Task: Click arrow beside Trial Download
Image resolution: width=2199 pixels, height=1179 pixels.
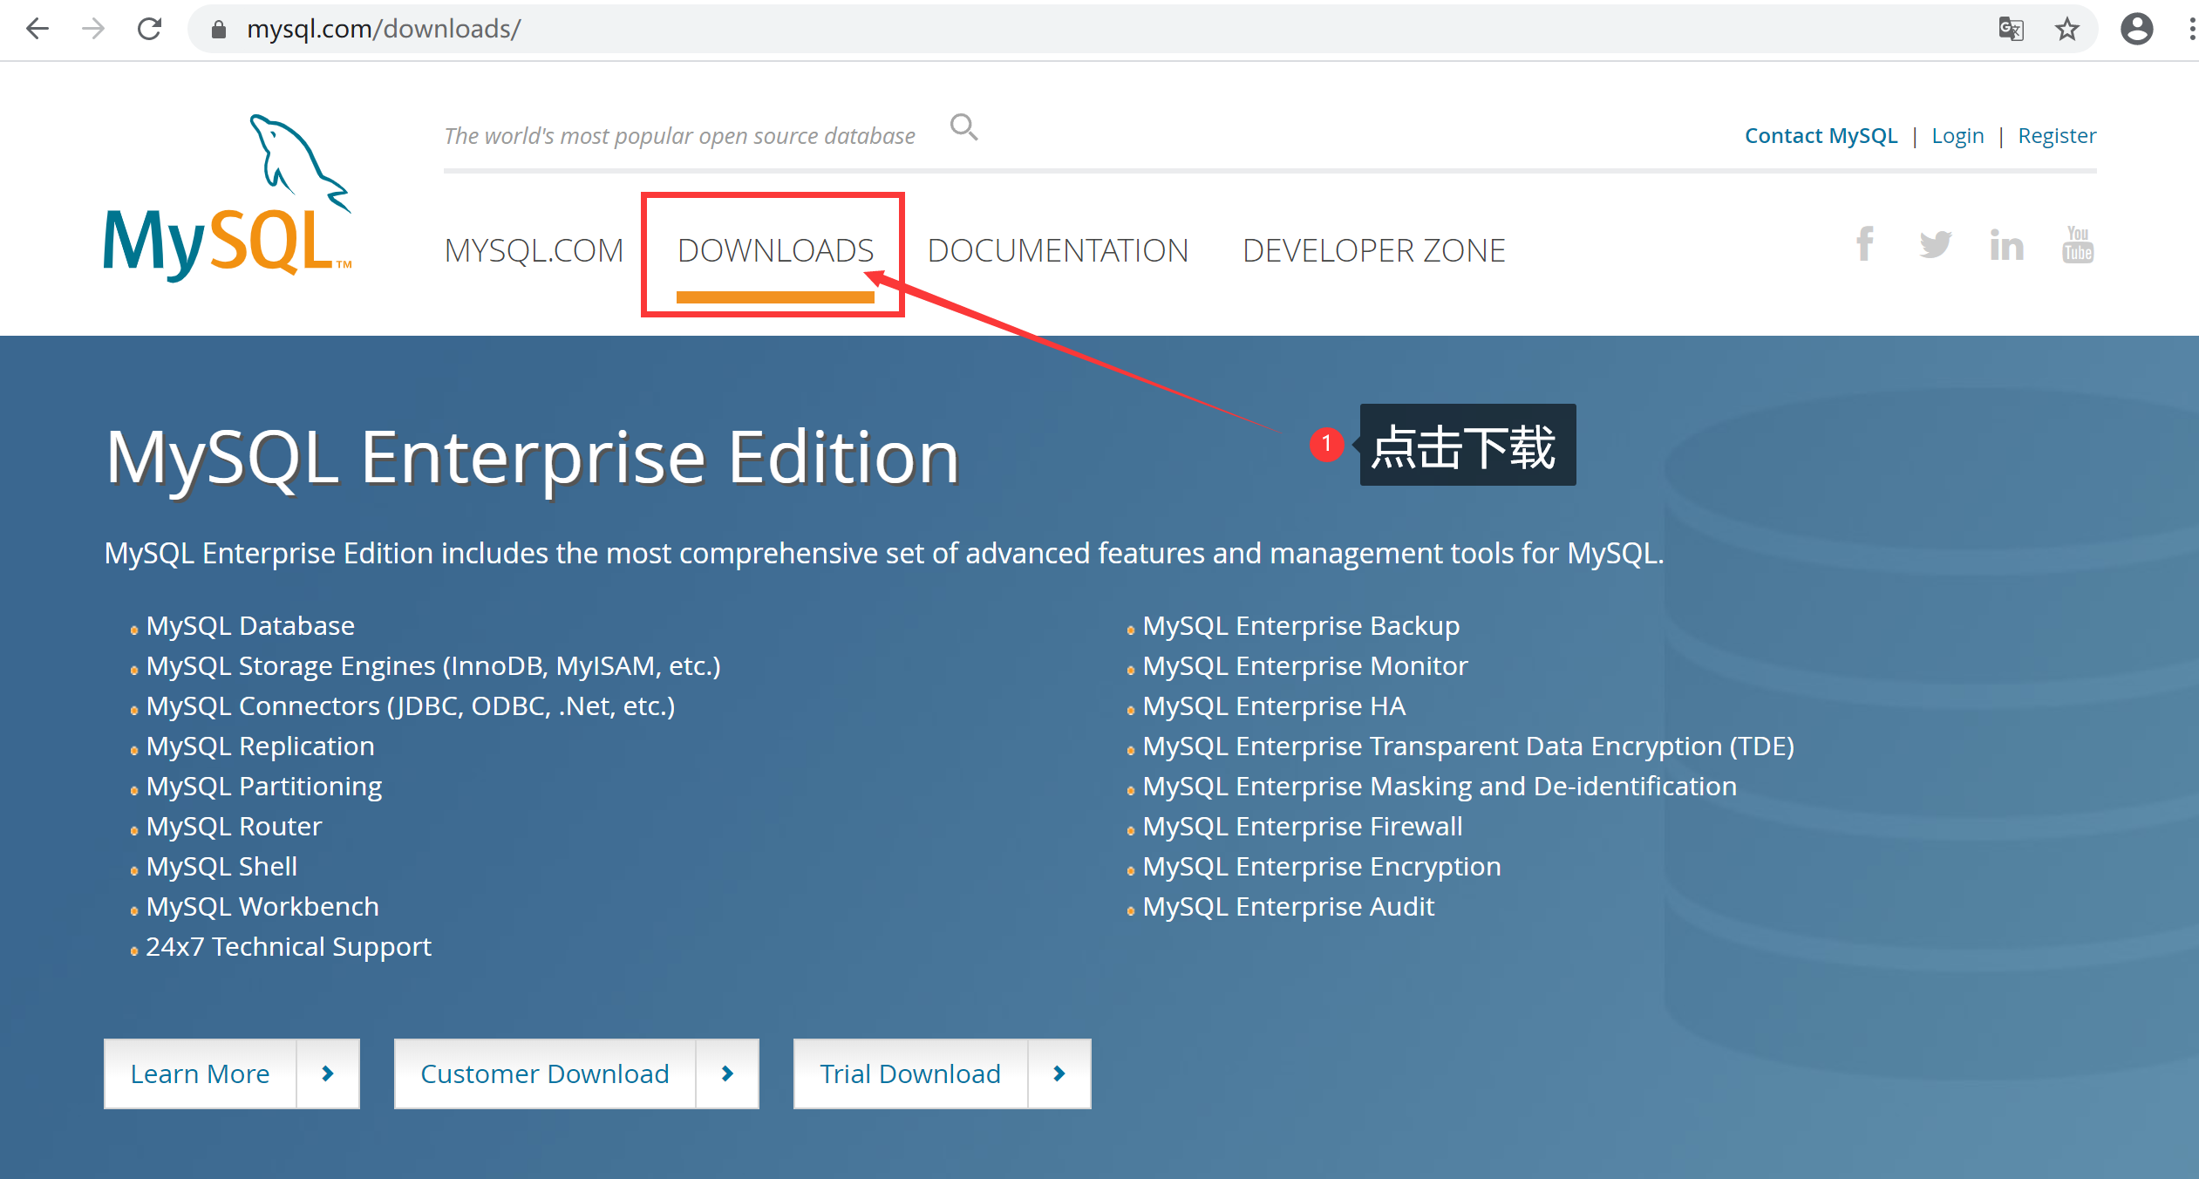Action: click(1059, 1073)
